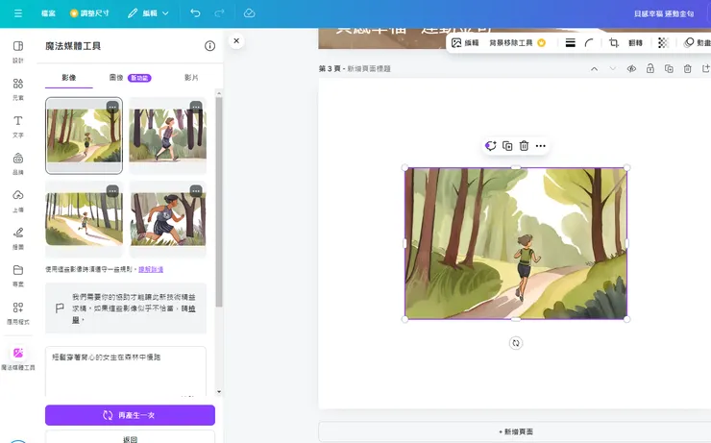Click the 編輯 image edit button
This screenshot has height=443, width=711.
pyautogui.click(x=465, y=42)
